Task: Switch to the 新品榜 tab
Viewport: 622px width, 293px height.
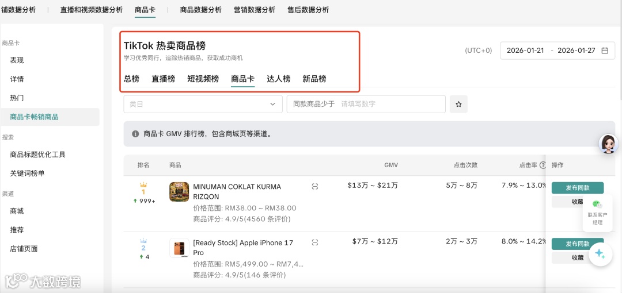Action: click(314, 79)
